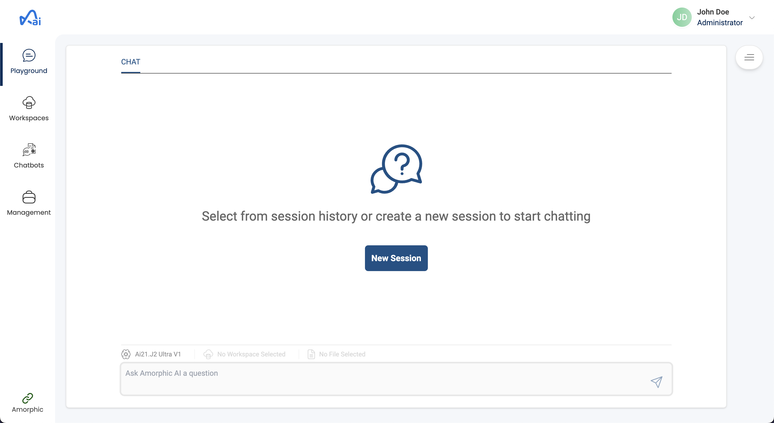Click the Amorphic logo top left
774x423 pixels.
(30, 17)
